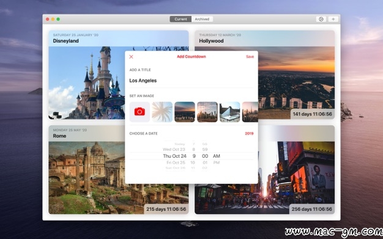The width and height of the screenshot is (383, 239).
Task: Select AM in the time picker
Action: 217,156
